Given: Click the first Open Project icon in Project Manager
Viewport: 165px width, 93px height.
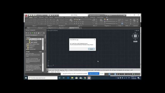Looking at the screenshot, I should click(x=26, y=33).
